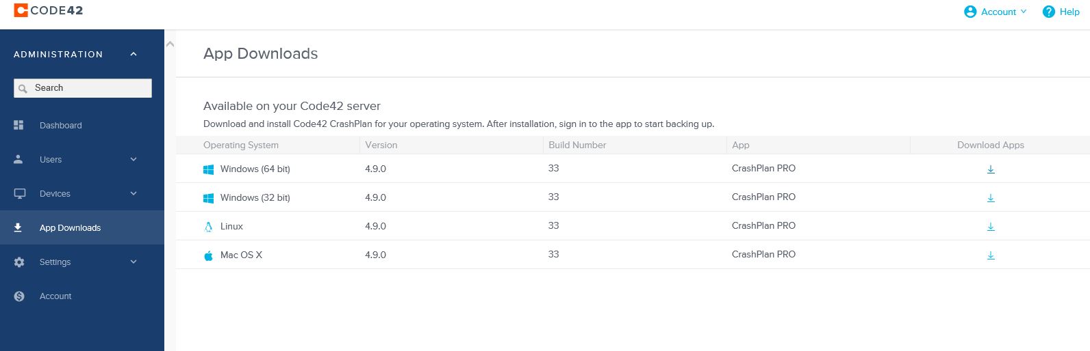The width and height of the screenshot is (1090, 351).
Task: Expand the Devices submenu chevron
Action: [x=134, y=193]
